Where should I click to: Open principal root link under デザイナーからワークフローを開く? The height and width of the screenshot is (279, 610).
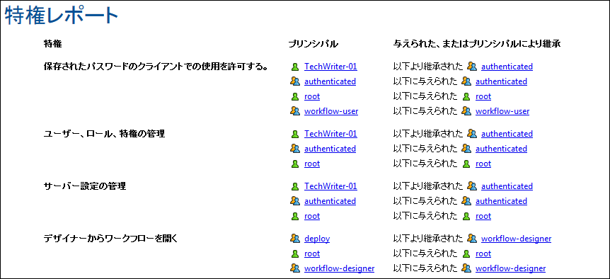[x=312, y=254]
